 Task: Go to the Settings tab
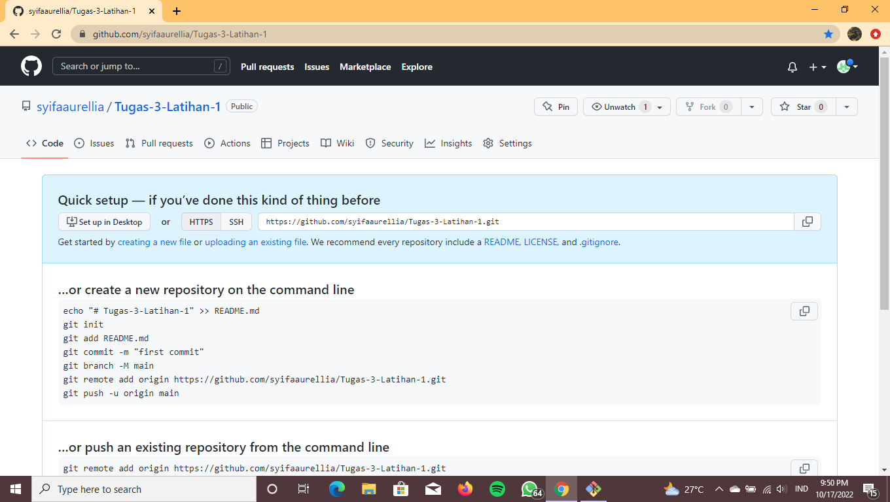tap(507, 143)
